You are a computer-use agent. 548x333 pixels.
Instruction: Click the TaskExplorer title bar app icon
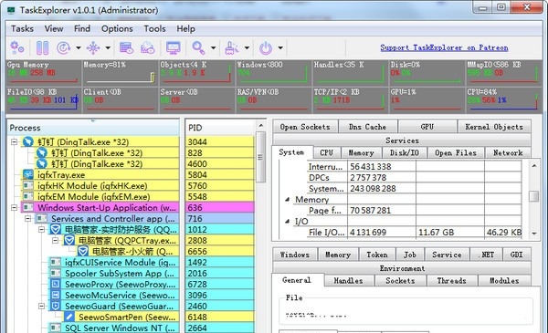pyautogui.click(x=11, y=10)
